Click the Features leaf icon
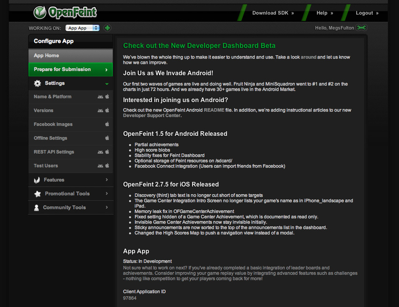Image resolution: width=399 pixels, height=307 pixels. 37,180
